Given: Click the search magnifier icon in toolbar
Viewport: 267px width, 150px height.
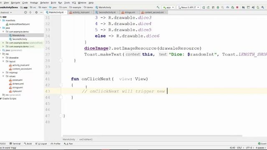Looking at the screenshot, I should [263, 7].
